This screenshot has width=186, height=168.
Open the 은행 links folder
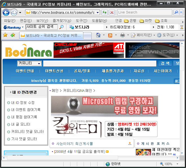pos(130,21)
